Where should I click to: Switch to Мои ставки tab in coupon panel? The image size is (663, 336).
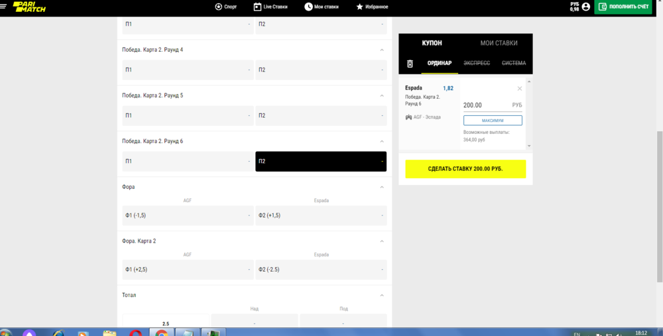click(499, 43)
